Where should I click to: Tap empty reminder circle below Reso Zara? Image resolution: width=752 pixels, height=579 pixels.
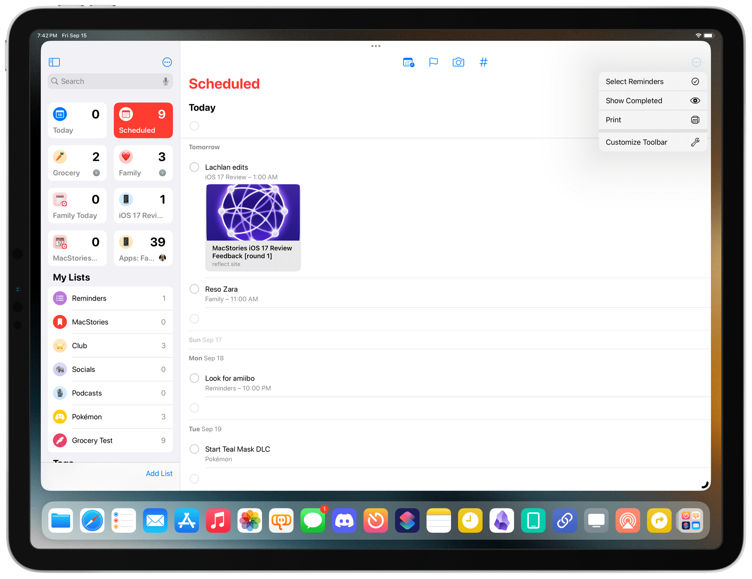tap(194, 319)
